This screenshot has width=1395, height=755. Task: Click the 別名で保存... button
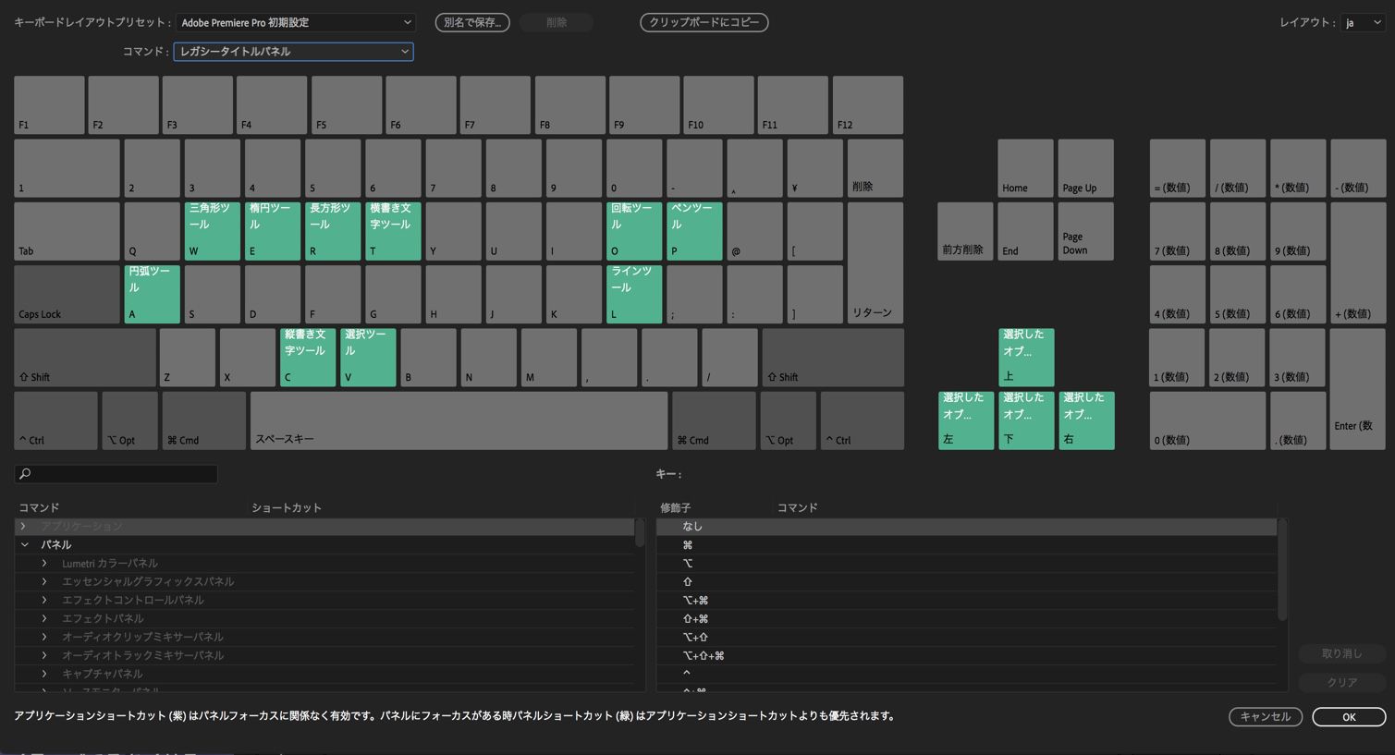(472, 22)
